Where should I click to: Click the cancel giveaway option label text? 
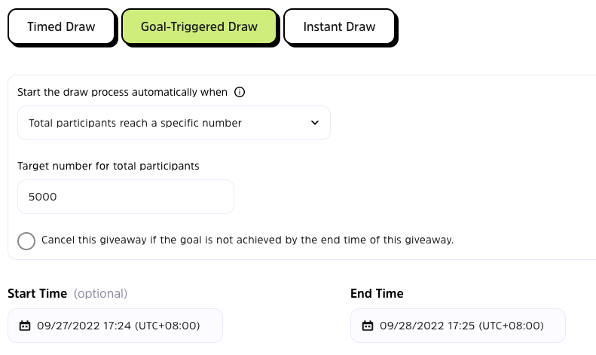click(x=247, y=240)
